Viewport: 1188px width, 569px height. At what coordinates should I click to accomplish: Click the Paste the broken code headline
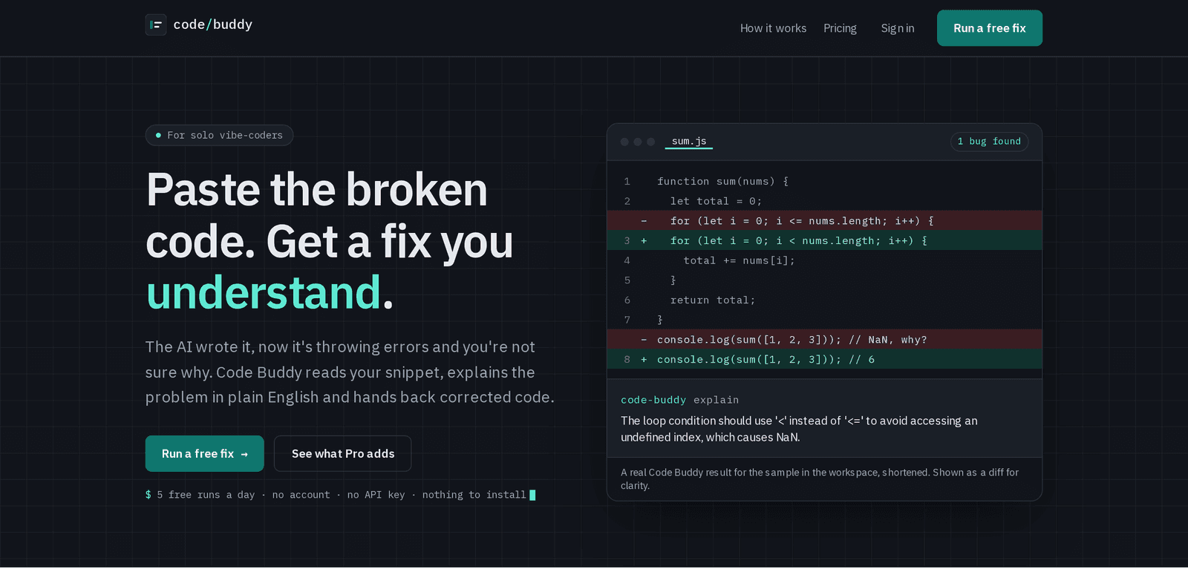pos(330,241)
